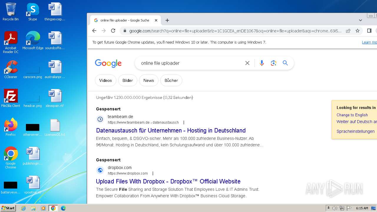The image size is (377, 212).
Task: Open a new Chrome tab
Action: [167, 20]
